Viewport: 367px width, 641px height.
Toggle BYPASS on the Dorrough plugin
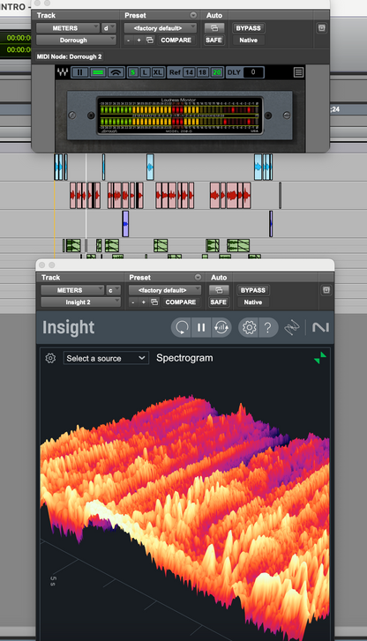[249, 28]
